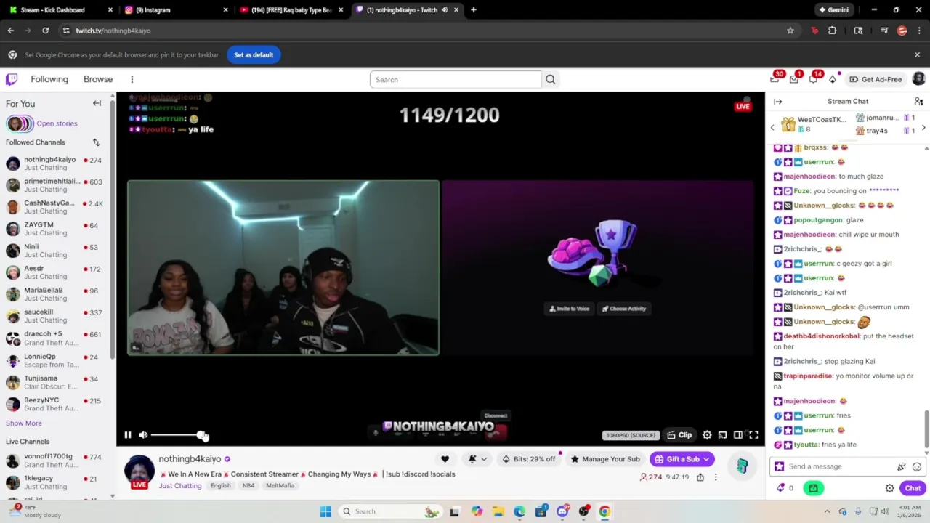
Task: Open the chat community users icon
Action: coord(918,102)
